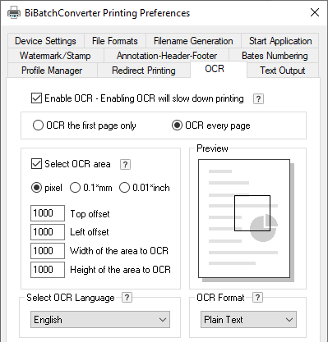This screenshot has width=328, height=342.
Task: Expand the English OCR language dropdown
Action: click(100, 319)
